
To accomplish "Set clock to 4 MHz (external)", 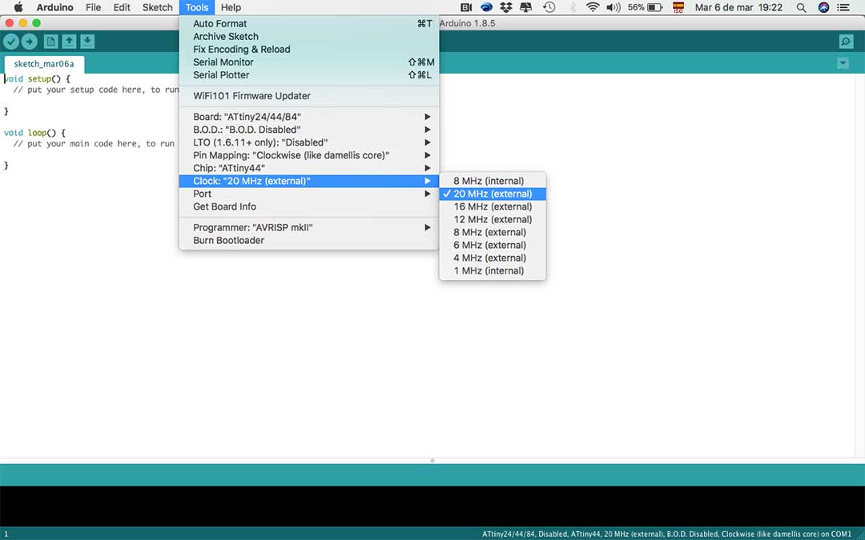I will pyautogui.click(x=493, y=258).
